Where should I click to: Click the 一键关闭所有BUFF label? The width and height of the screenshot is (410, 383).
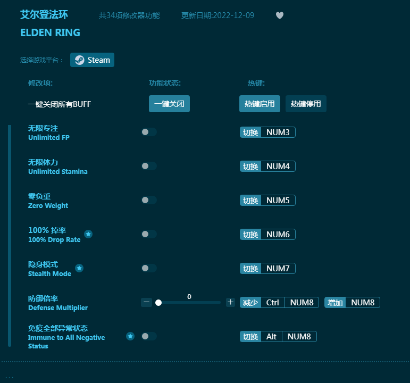[60, 104]
